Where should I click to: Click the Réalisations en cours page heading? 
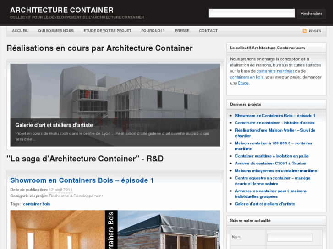coord(99,48)
